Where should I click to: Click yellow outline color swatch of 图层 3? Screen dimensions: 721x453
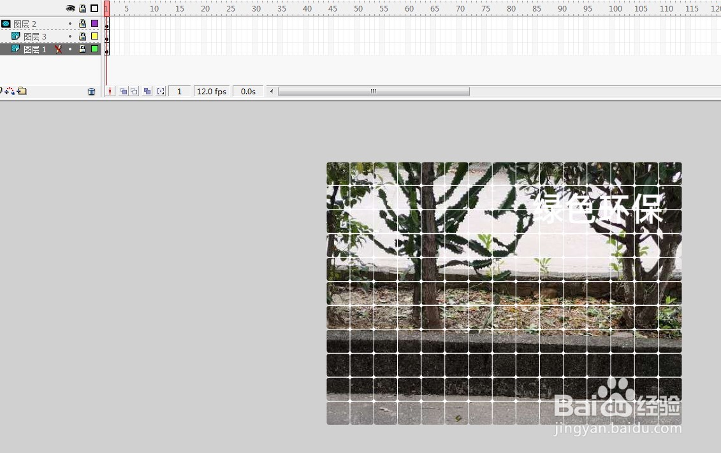click(x=95, y=36)
